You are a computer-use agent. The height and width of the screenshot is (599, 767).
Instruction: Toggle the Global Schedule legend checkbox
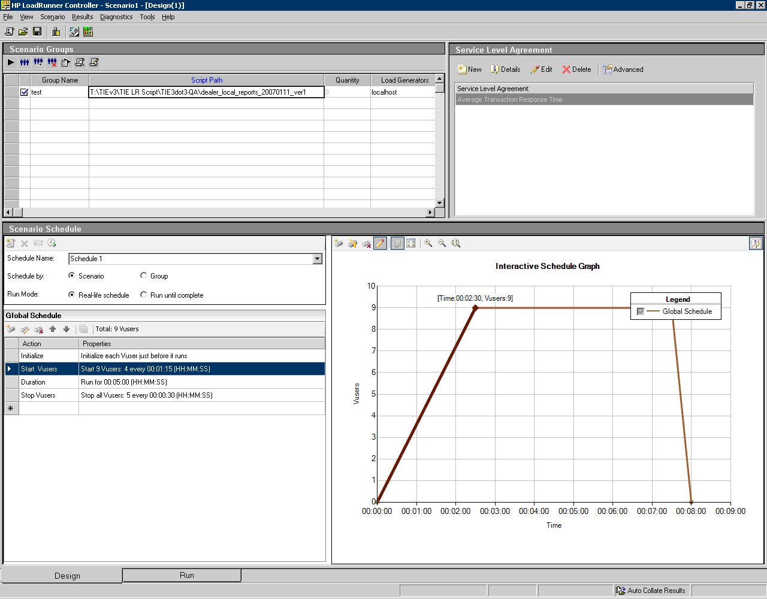coord(641,311)
